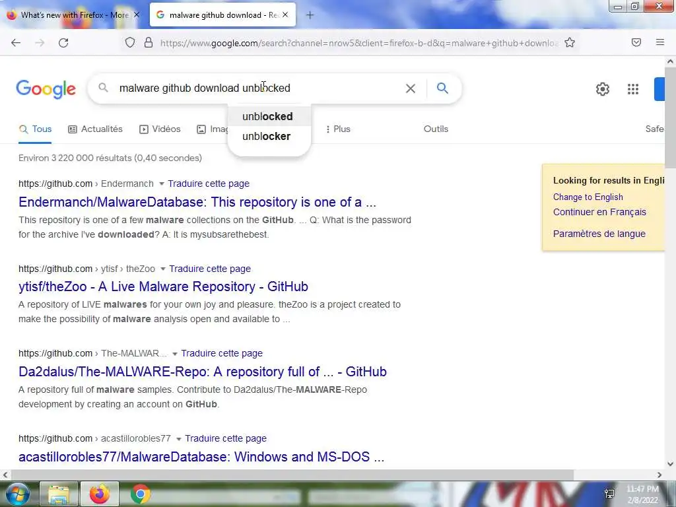Expand dropdown arrow next to Endermanch result
This screenshot has height=507, width=676.
tap(162, 184)
